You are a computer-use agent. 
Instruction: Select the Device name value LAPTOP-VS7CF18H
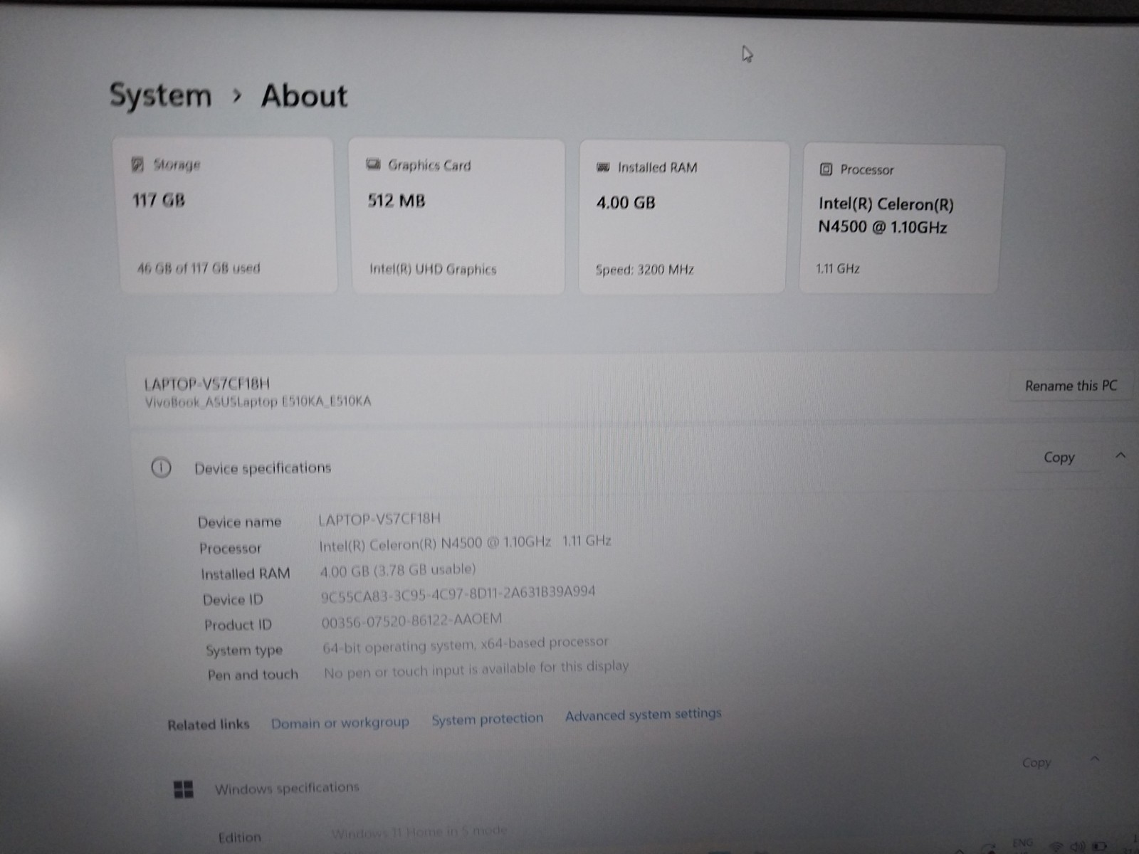(379, 518)
